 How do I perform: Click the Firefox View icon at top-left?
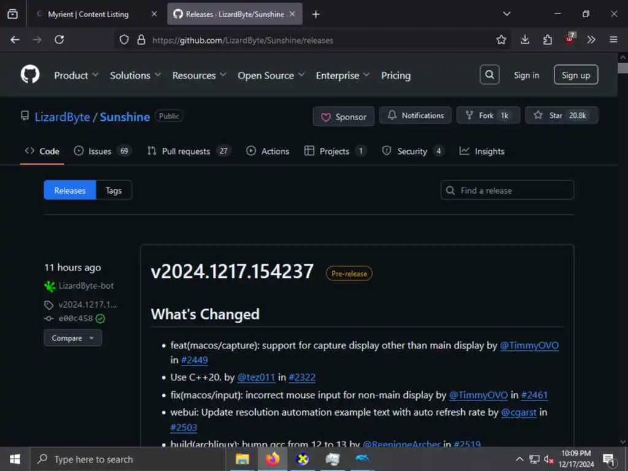13,14
